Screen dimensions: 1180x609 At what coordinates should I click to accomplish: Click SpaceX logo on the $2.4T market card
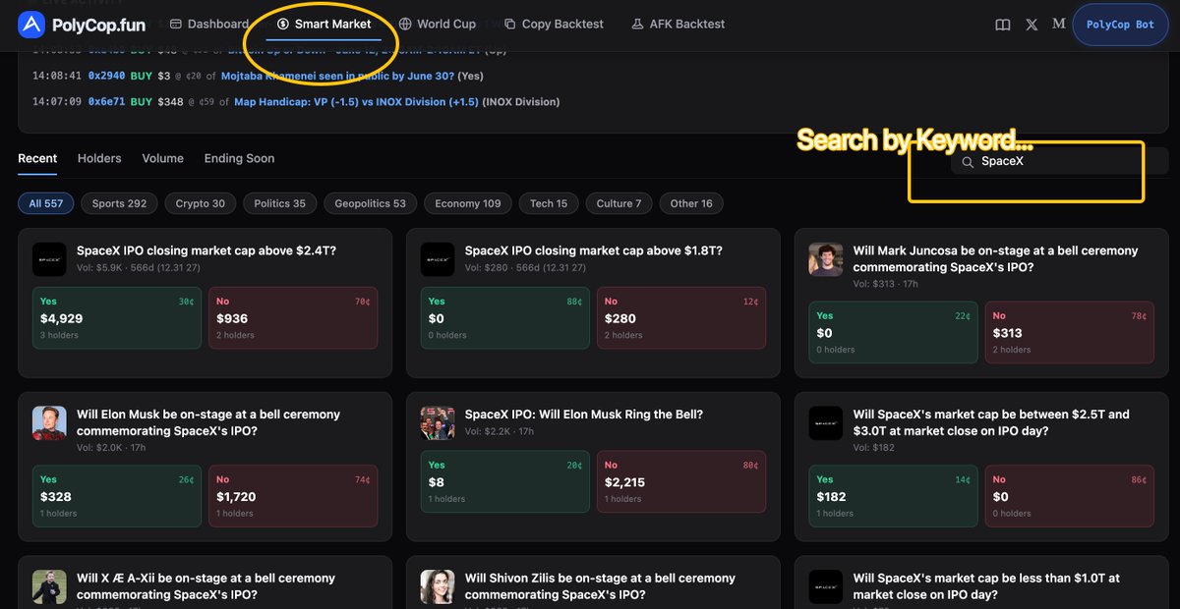point(49,259)
